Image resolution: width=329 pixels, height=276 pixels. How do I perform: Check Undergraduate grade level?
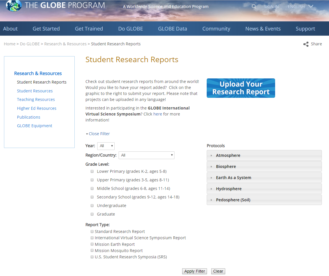92,206
